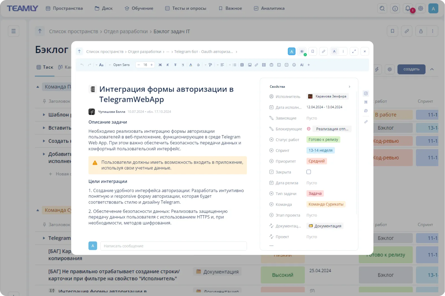Click the search icon in top bar
Screen dimensions: 445x296
[x=382, y=8]
